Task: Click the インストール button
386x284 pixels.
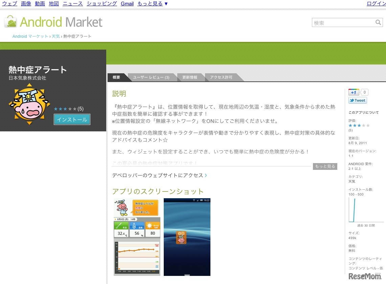Action: click(72, 119)
